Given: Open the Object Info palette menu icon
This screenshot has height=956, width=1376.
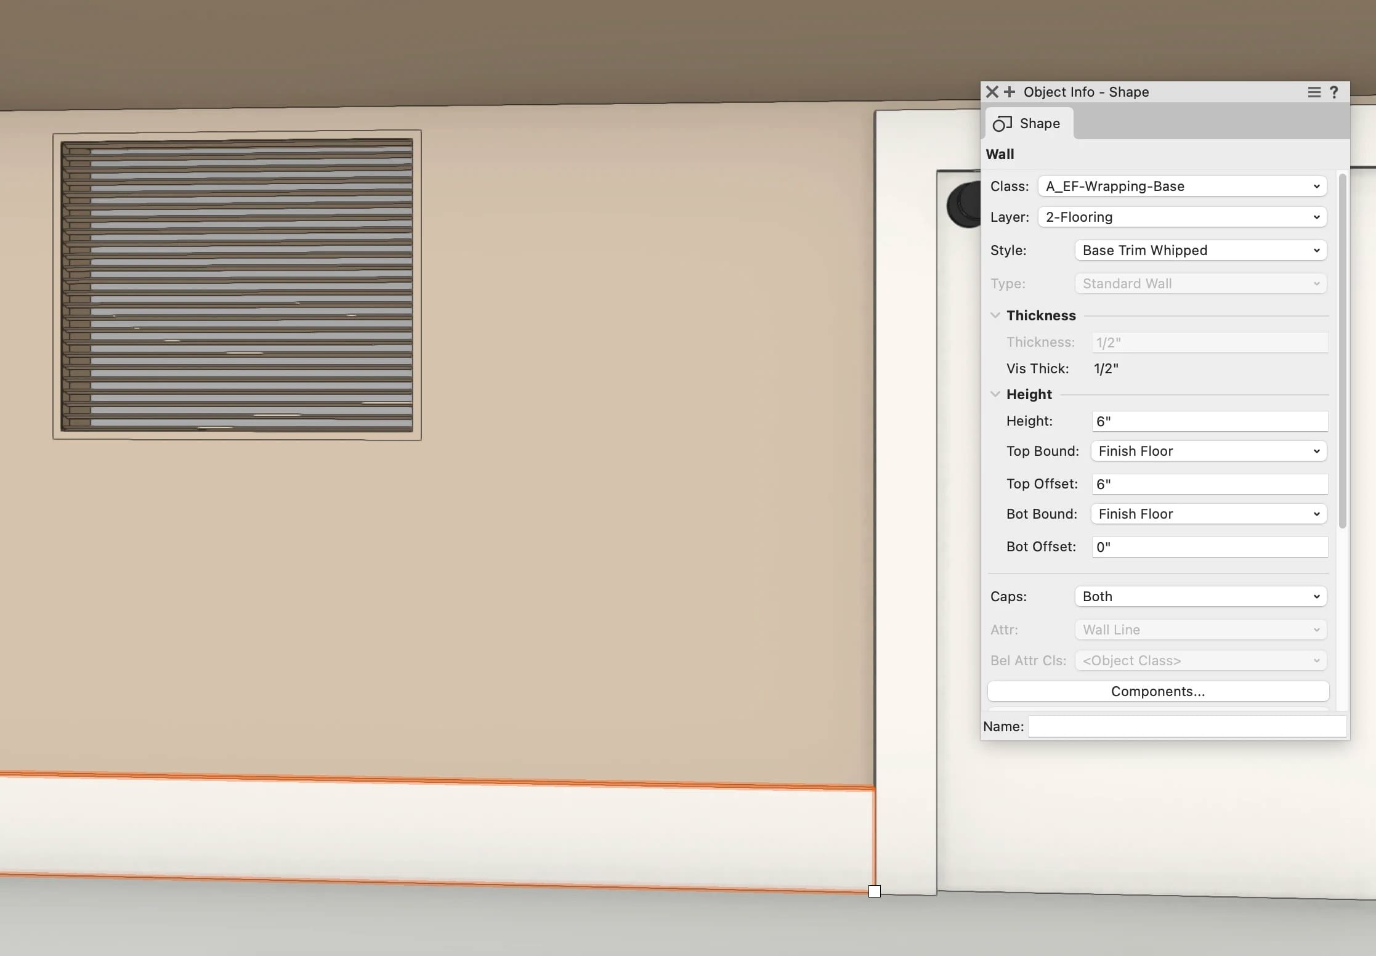Looking at the screenshot, I should pyautogui.click(x=1314, y=92).
